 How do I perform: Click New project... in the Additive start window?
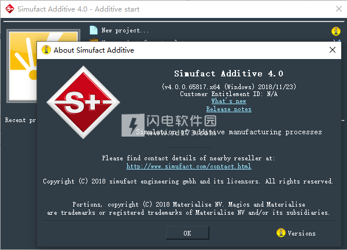(x=125, y=30)
